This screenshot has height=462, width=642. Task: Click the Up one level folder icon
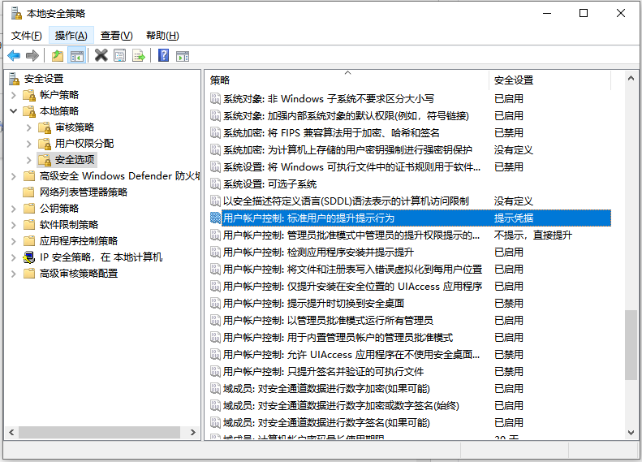(58, 55)
